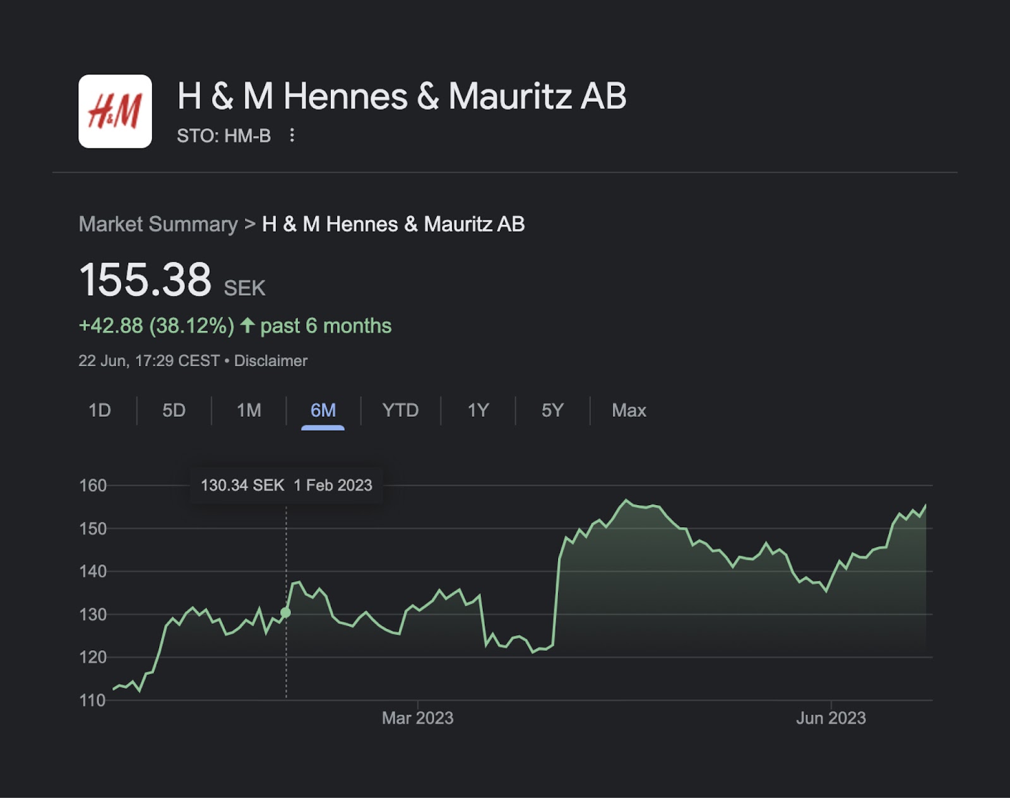This screenshot has height=798, width=1010.
Task: Select the 1D time range tab
Action: tap(100, 410)
